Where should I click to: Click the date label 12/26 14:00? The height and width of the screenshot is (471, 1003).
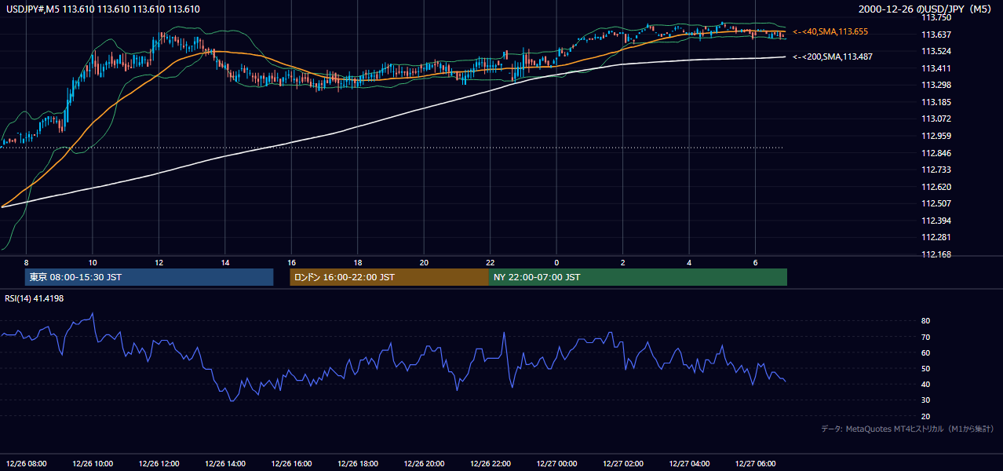[225, 463]
